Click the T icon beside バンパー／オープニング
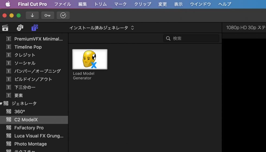 9,71
